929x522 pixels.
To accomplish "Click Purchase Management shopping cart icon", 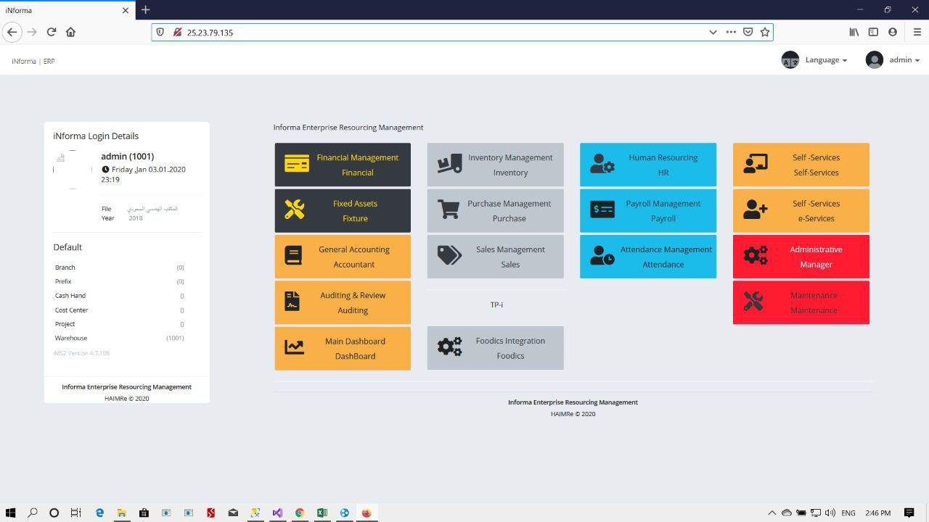I will coord(449,210).
